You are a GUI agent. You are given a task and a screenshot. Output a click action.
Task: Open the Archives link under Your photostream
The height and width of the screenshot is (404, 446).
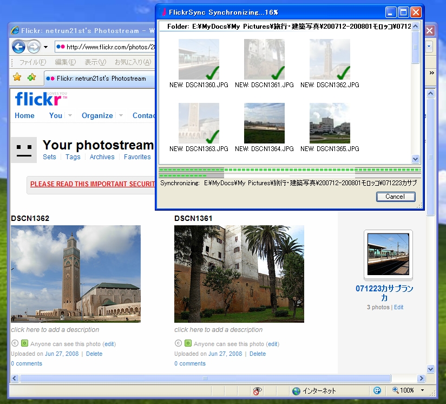click(x=102, y=157)
